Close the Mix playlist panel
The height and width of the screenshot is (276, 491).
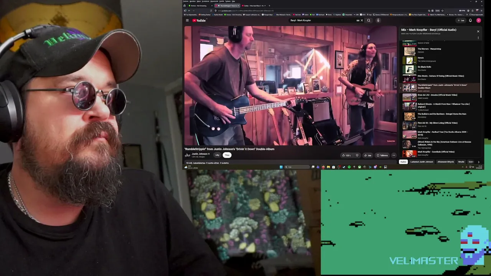[478, 31]
